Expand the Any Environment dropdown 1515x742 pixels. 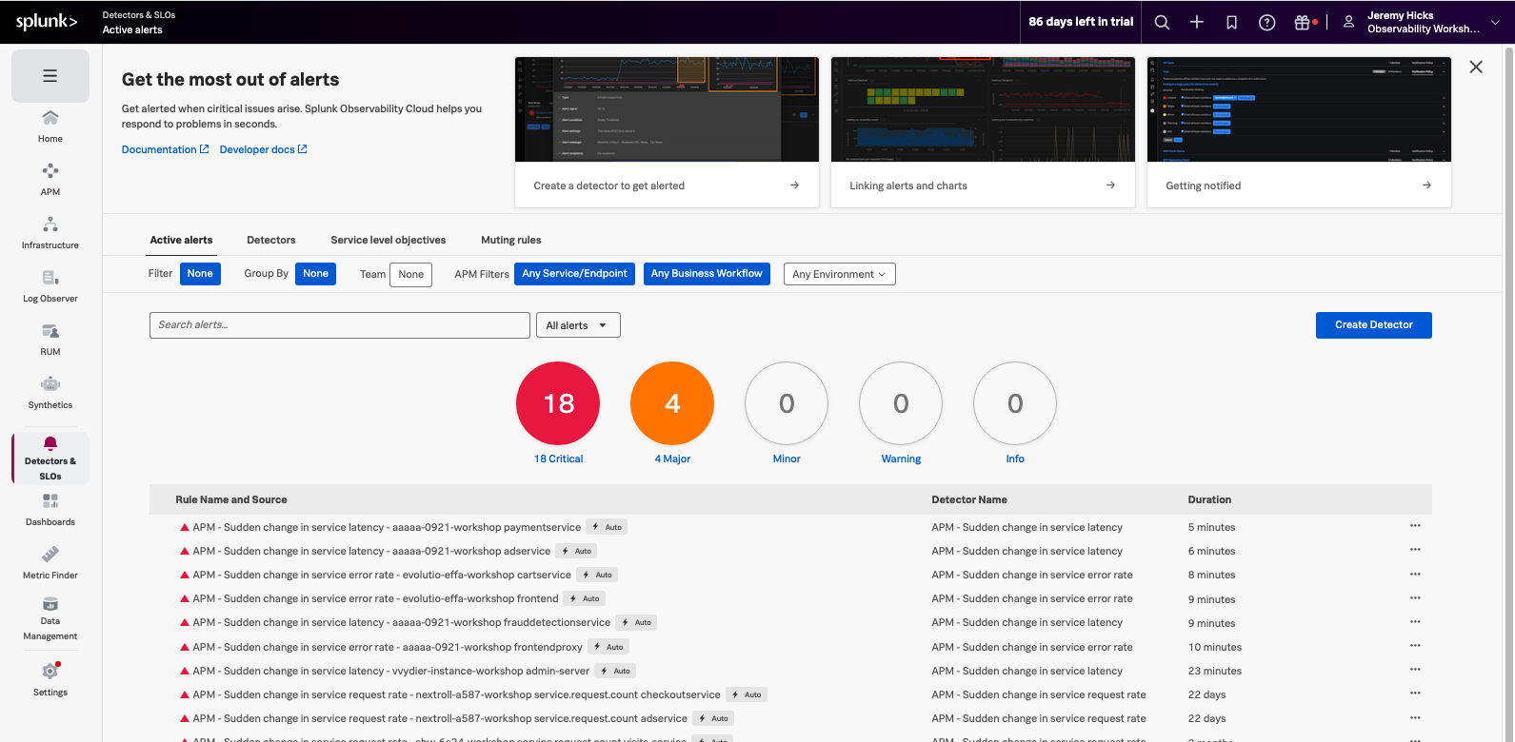tap(839, 274)
